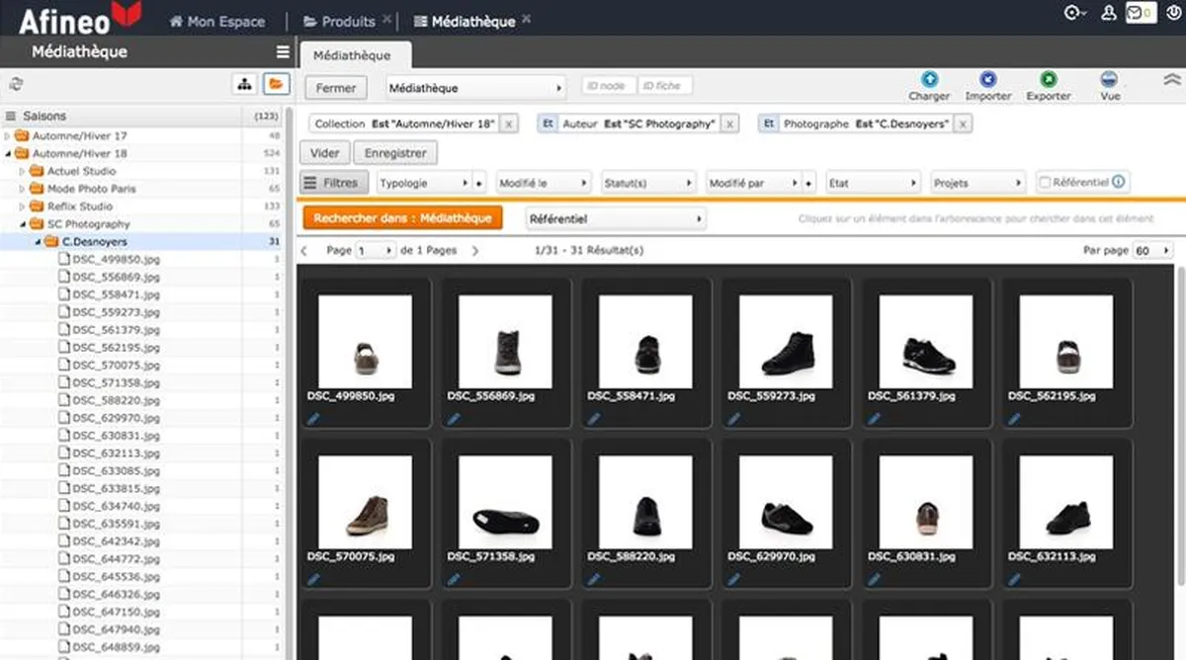Click the user profile icon in header
Viewport: 1186px width, 660px height.
1109,13
